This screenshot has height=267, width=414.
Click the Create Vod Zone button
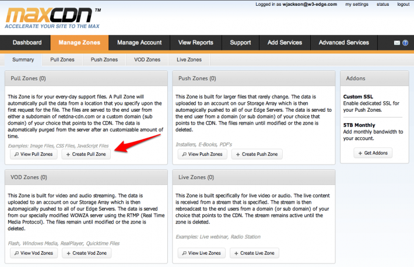(x=87, y=253)
